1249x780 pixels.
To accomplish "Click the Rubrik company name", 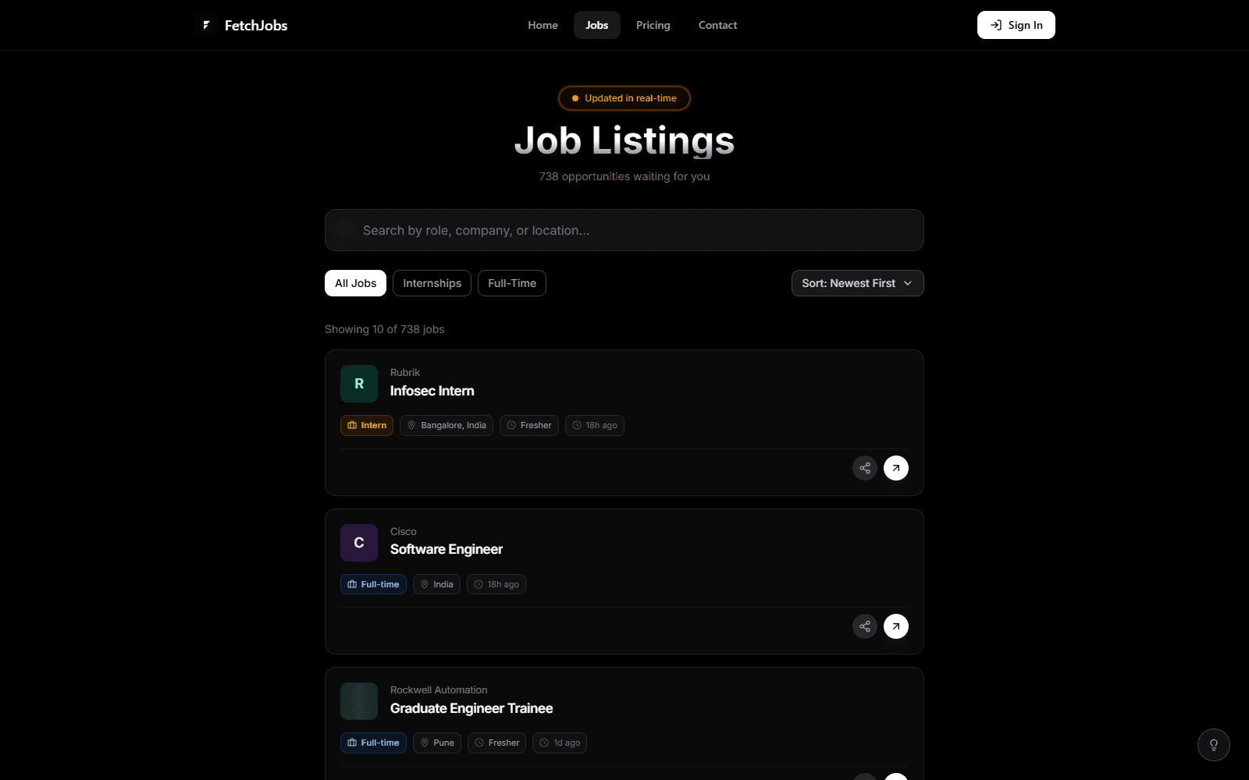I will 405,373.
